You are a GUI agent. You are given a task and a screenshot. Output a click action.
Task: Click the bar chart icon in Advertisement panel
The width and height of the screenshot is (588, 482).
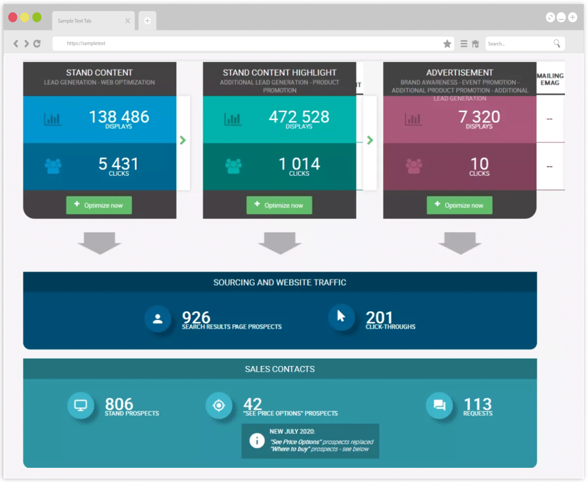pos(413,119)
